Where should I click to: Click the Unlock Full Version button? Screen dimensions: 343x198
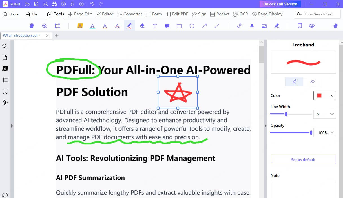(x=280, y=4)
